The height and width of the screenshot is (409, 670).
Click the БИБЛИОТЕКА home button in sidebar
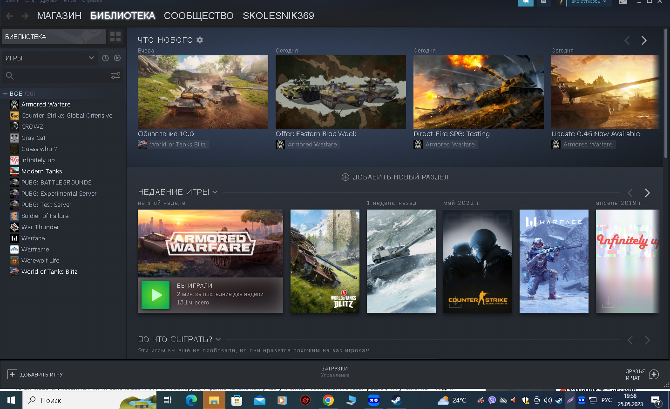coord(54,37)
